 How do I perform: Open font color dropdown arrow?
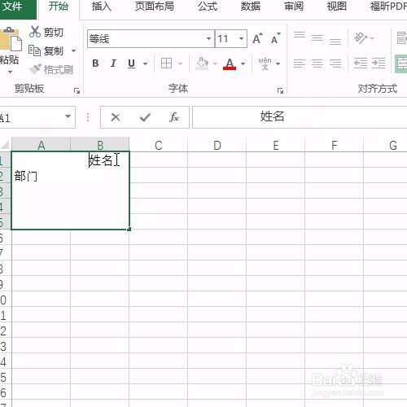click(243, 64)
